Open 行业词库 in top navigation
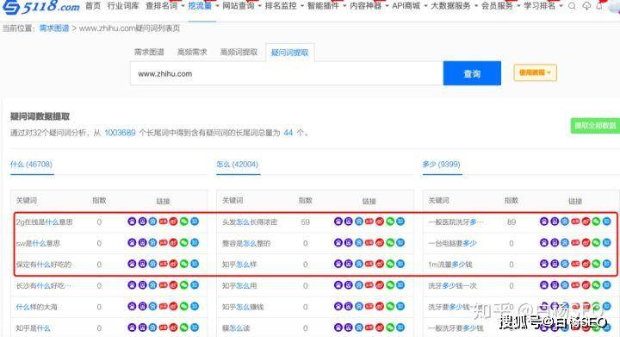 [123, 6]
